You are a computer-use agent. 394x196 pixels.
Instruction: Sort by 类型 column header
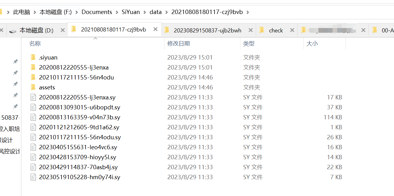pos(249,44)
